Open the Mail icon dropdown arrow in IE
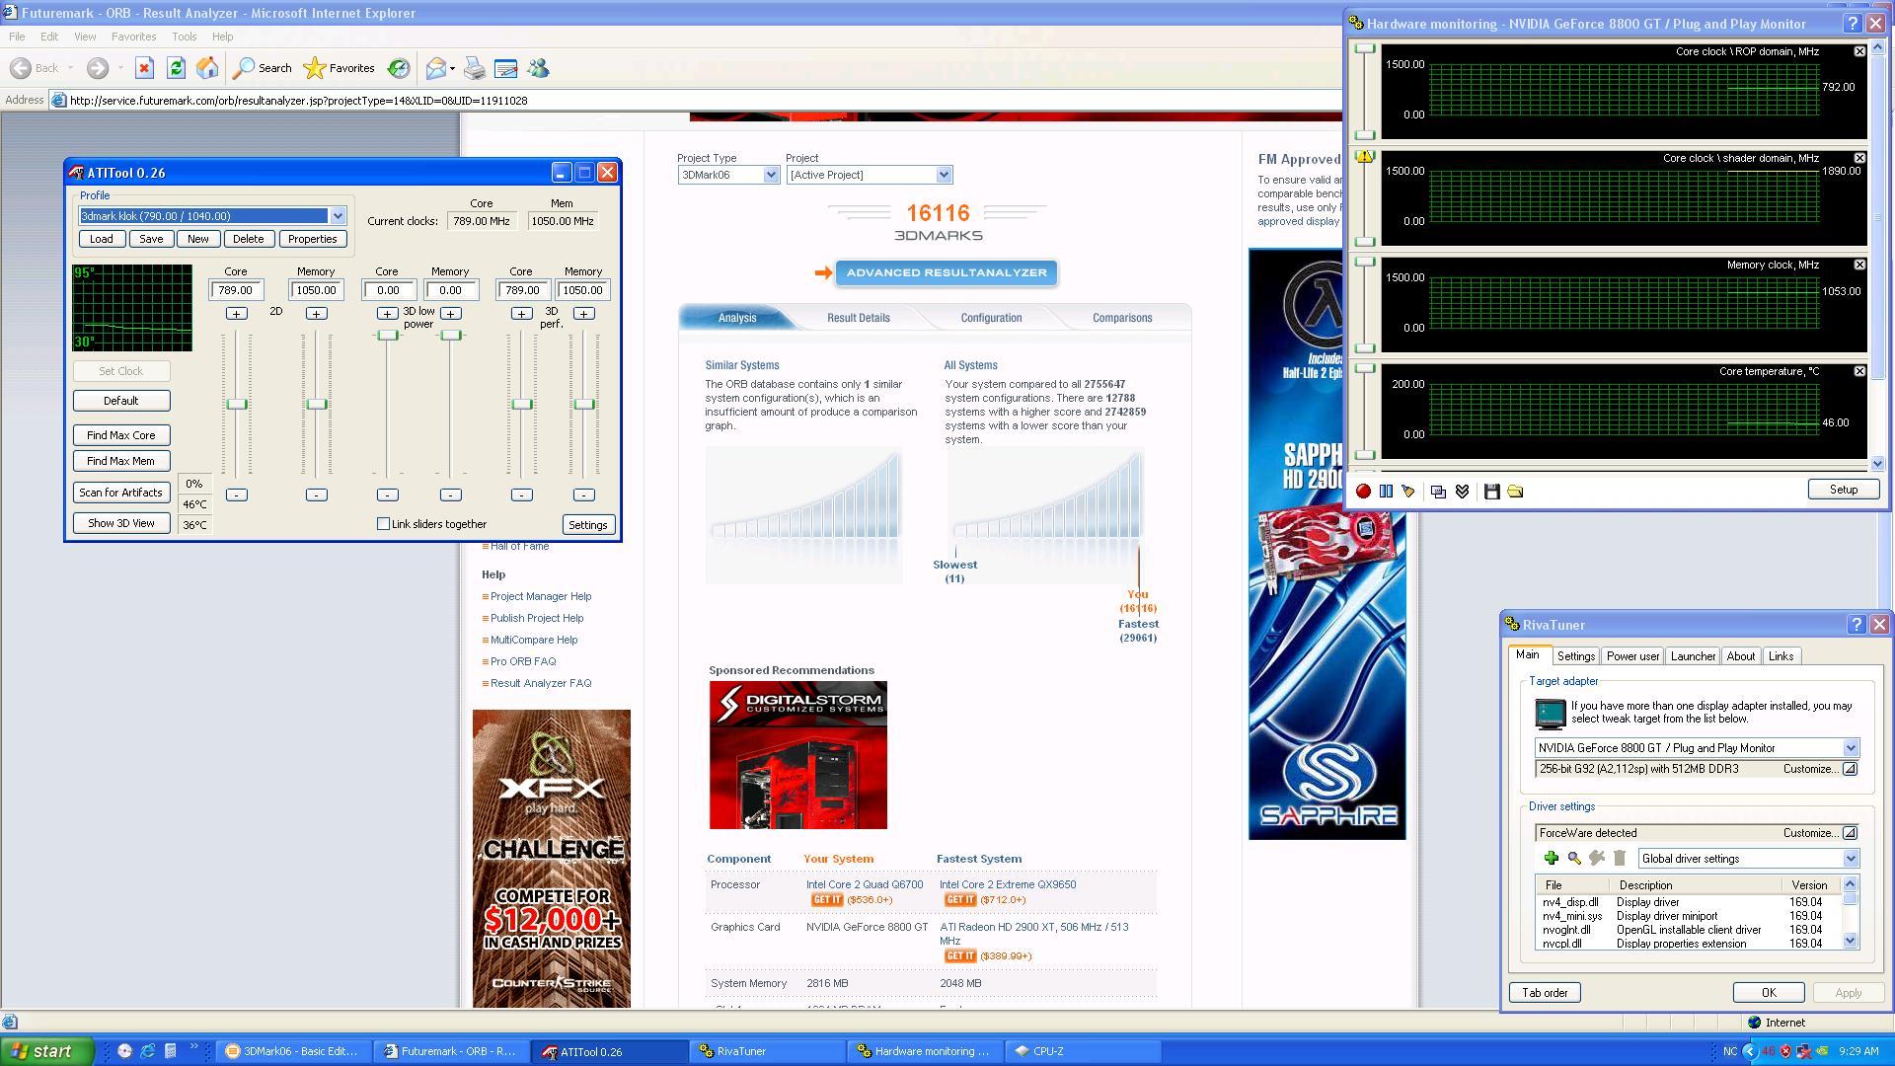The image size is (1895, 1066). pos(452,68)
